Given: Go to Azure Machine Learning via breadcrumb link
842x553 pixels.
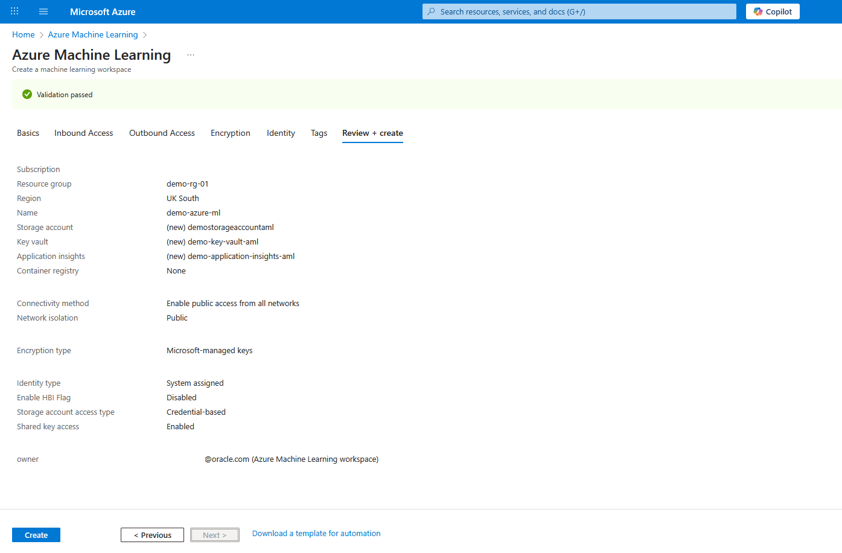Looking at the screenshot, I should coord(92,34).
